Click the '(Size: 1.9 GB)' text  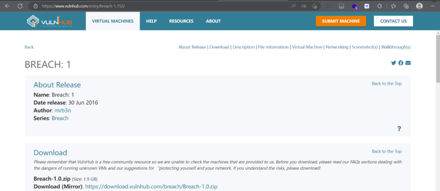pos(85,179)
